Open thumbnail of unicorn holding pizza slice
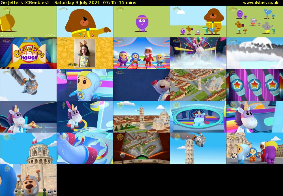This screenshot has width=283, height=196. click(x=28, y=117)
